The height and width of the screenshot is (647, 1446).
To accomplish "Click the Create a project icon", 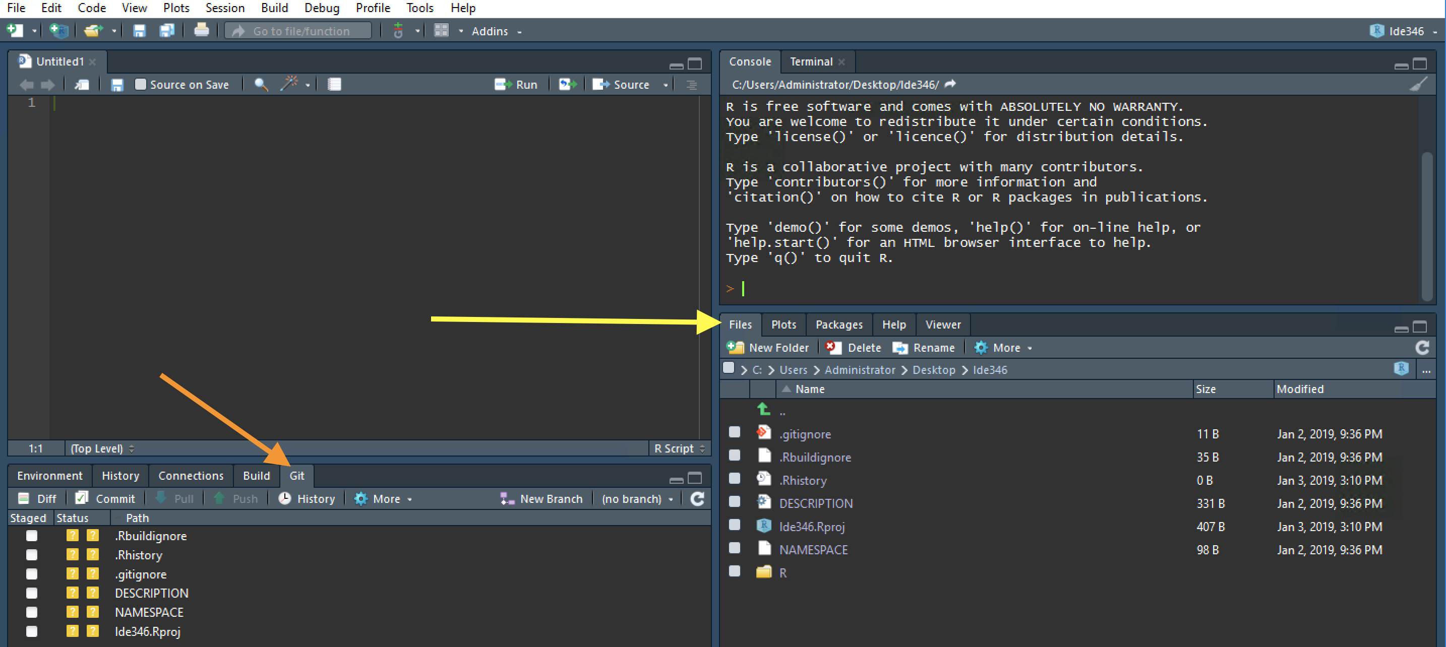I will coord(58,31).
